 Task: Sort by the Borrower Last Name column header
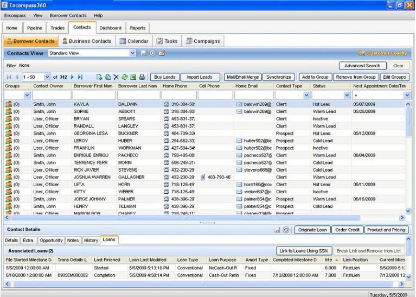pyautogui.click(x=137, y=86)
